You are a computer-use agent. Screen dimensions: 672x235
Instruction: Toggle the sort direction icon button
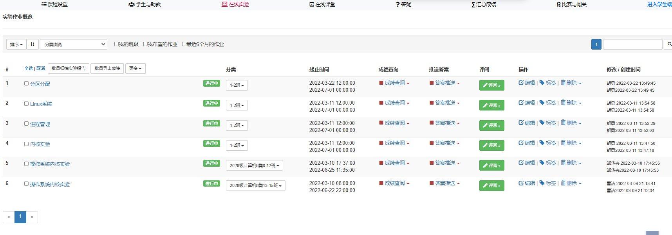[33, 44]
